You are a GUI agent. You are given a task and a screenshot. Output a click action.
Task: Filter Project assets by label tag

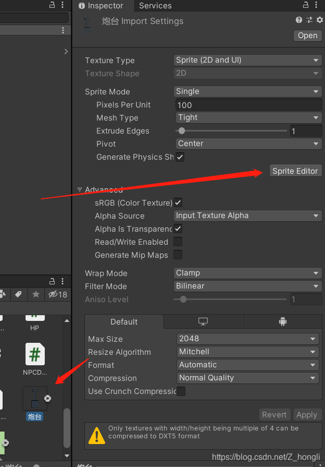(18, 295)
